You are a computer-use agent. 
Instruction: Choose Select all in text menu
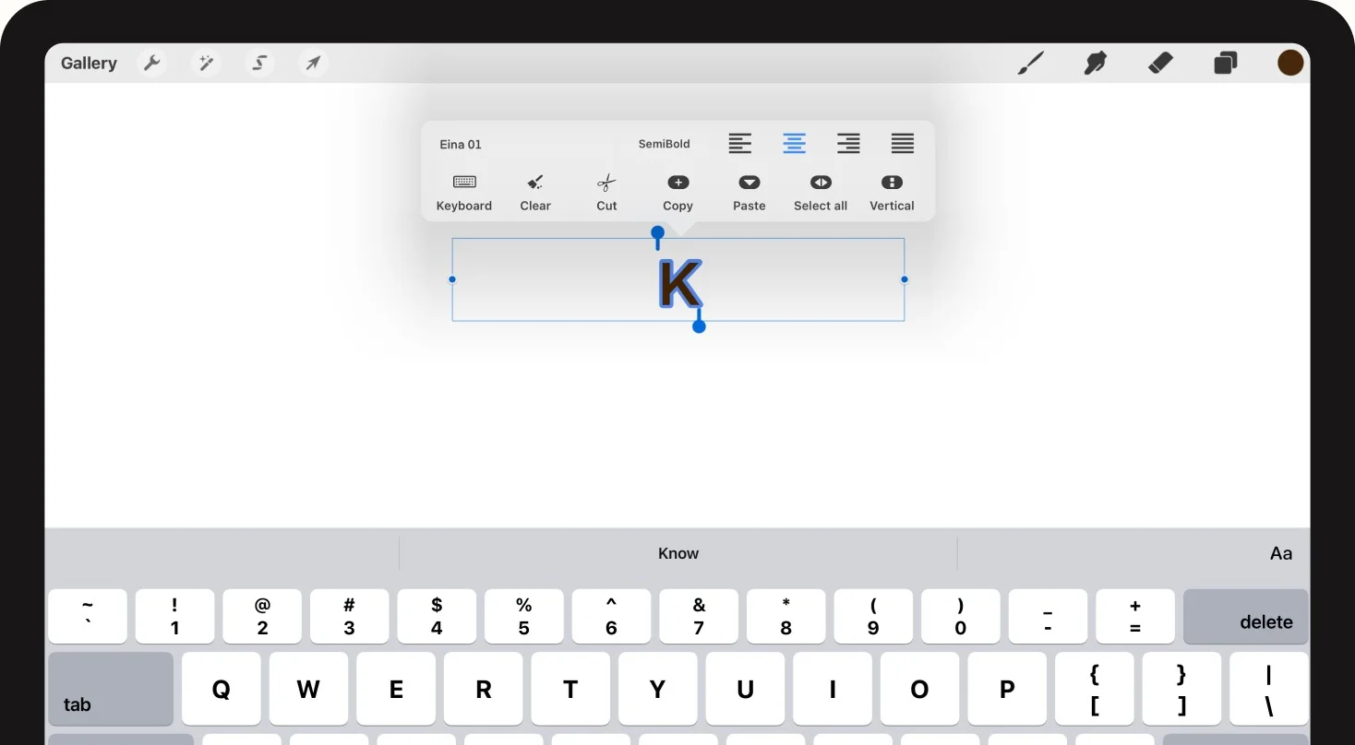(820, 193)
